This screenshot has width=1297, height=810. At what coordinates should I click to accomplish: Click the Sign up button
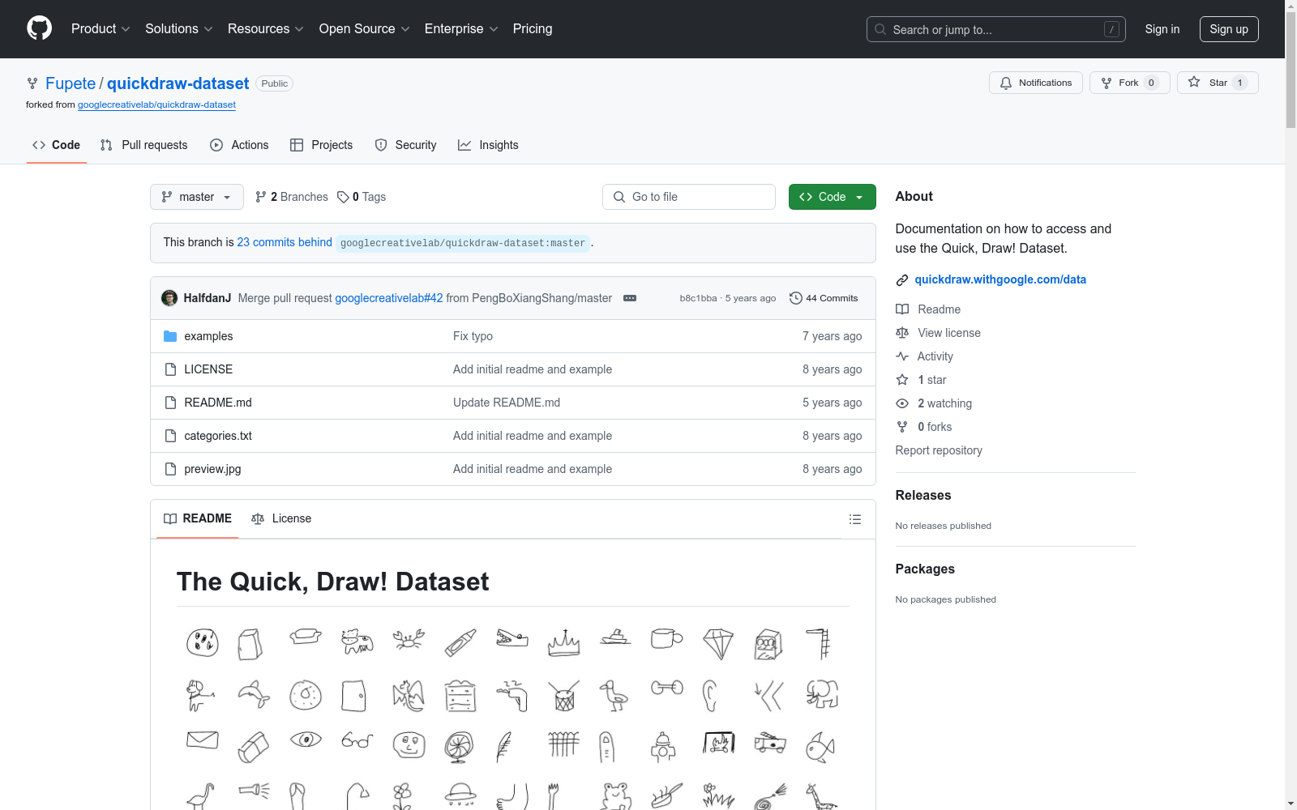(1228, 29)
